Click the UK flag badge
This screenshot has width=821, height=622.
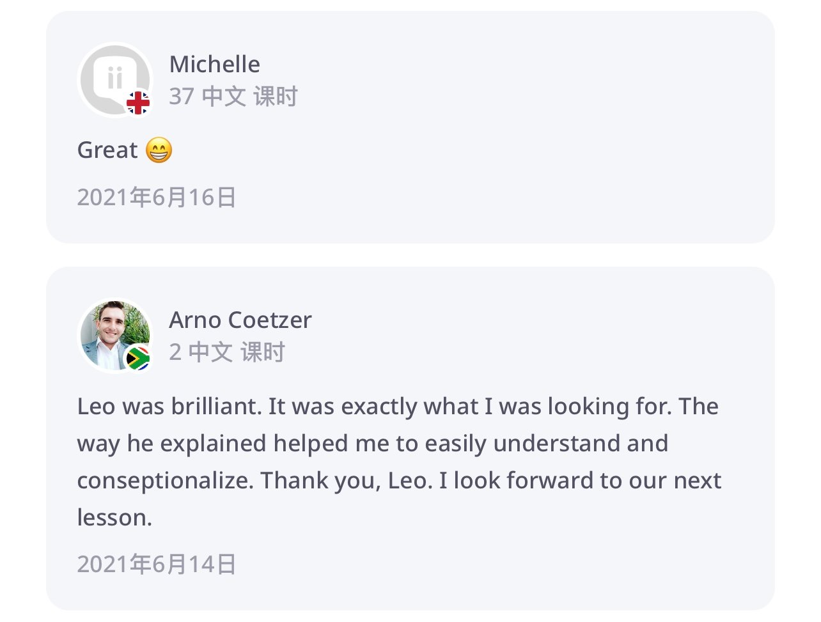137,103
